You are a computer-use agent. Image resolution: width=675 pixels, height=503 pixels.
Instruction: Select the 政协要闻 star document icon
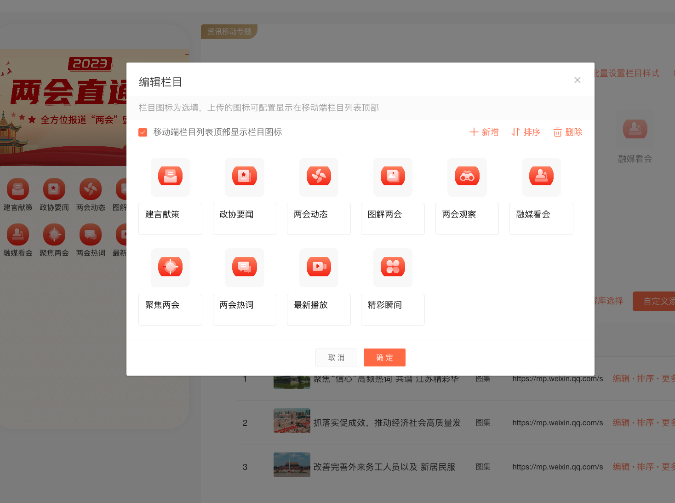click(x=244, y=176)
